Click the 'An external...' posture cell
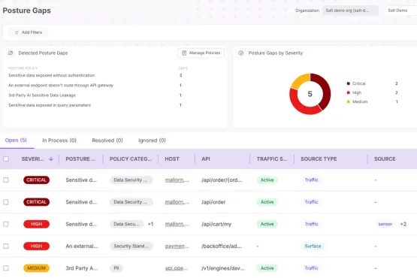417x278 pixels. [x=82, y=246]
